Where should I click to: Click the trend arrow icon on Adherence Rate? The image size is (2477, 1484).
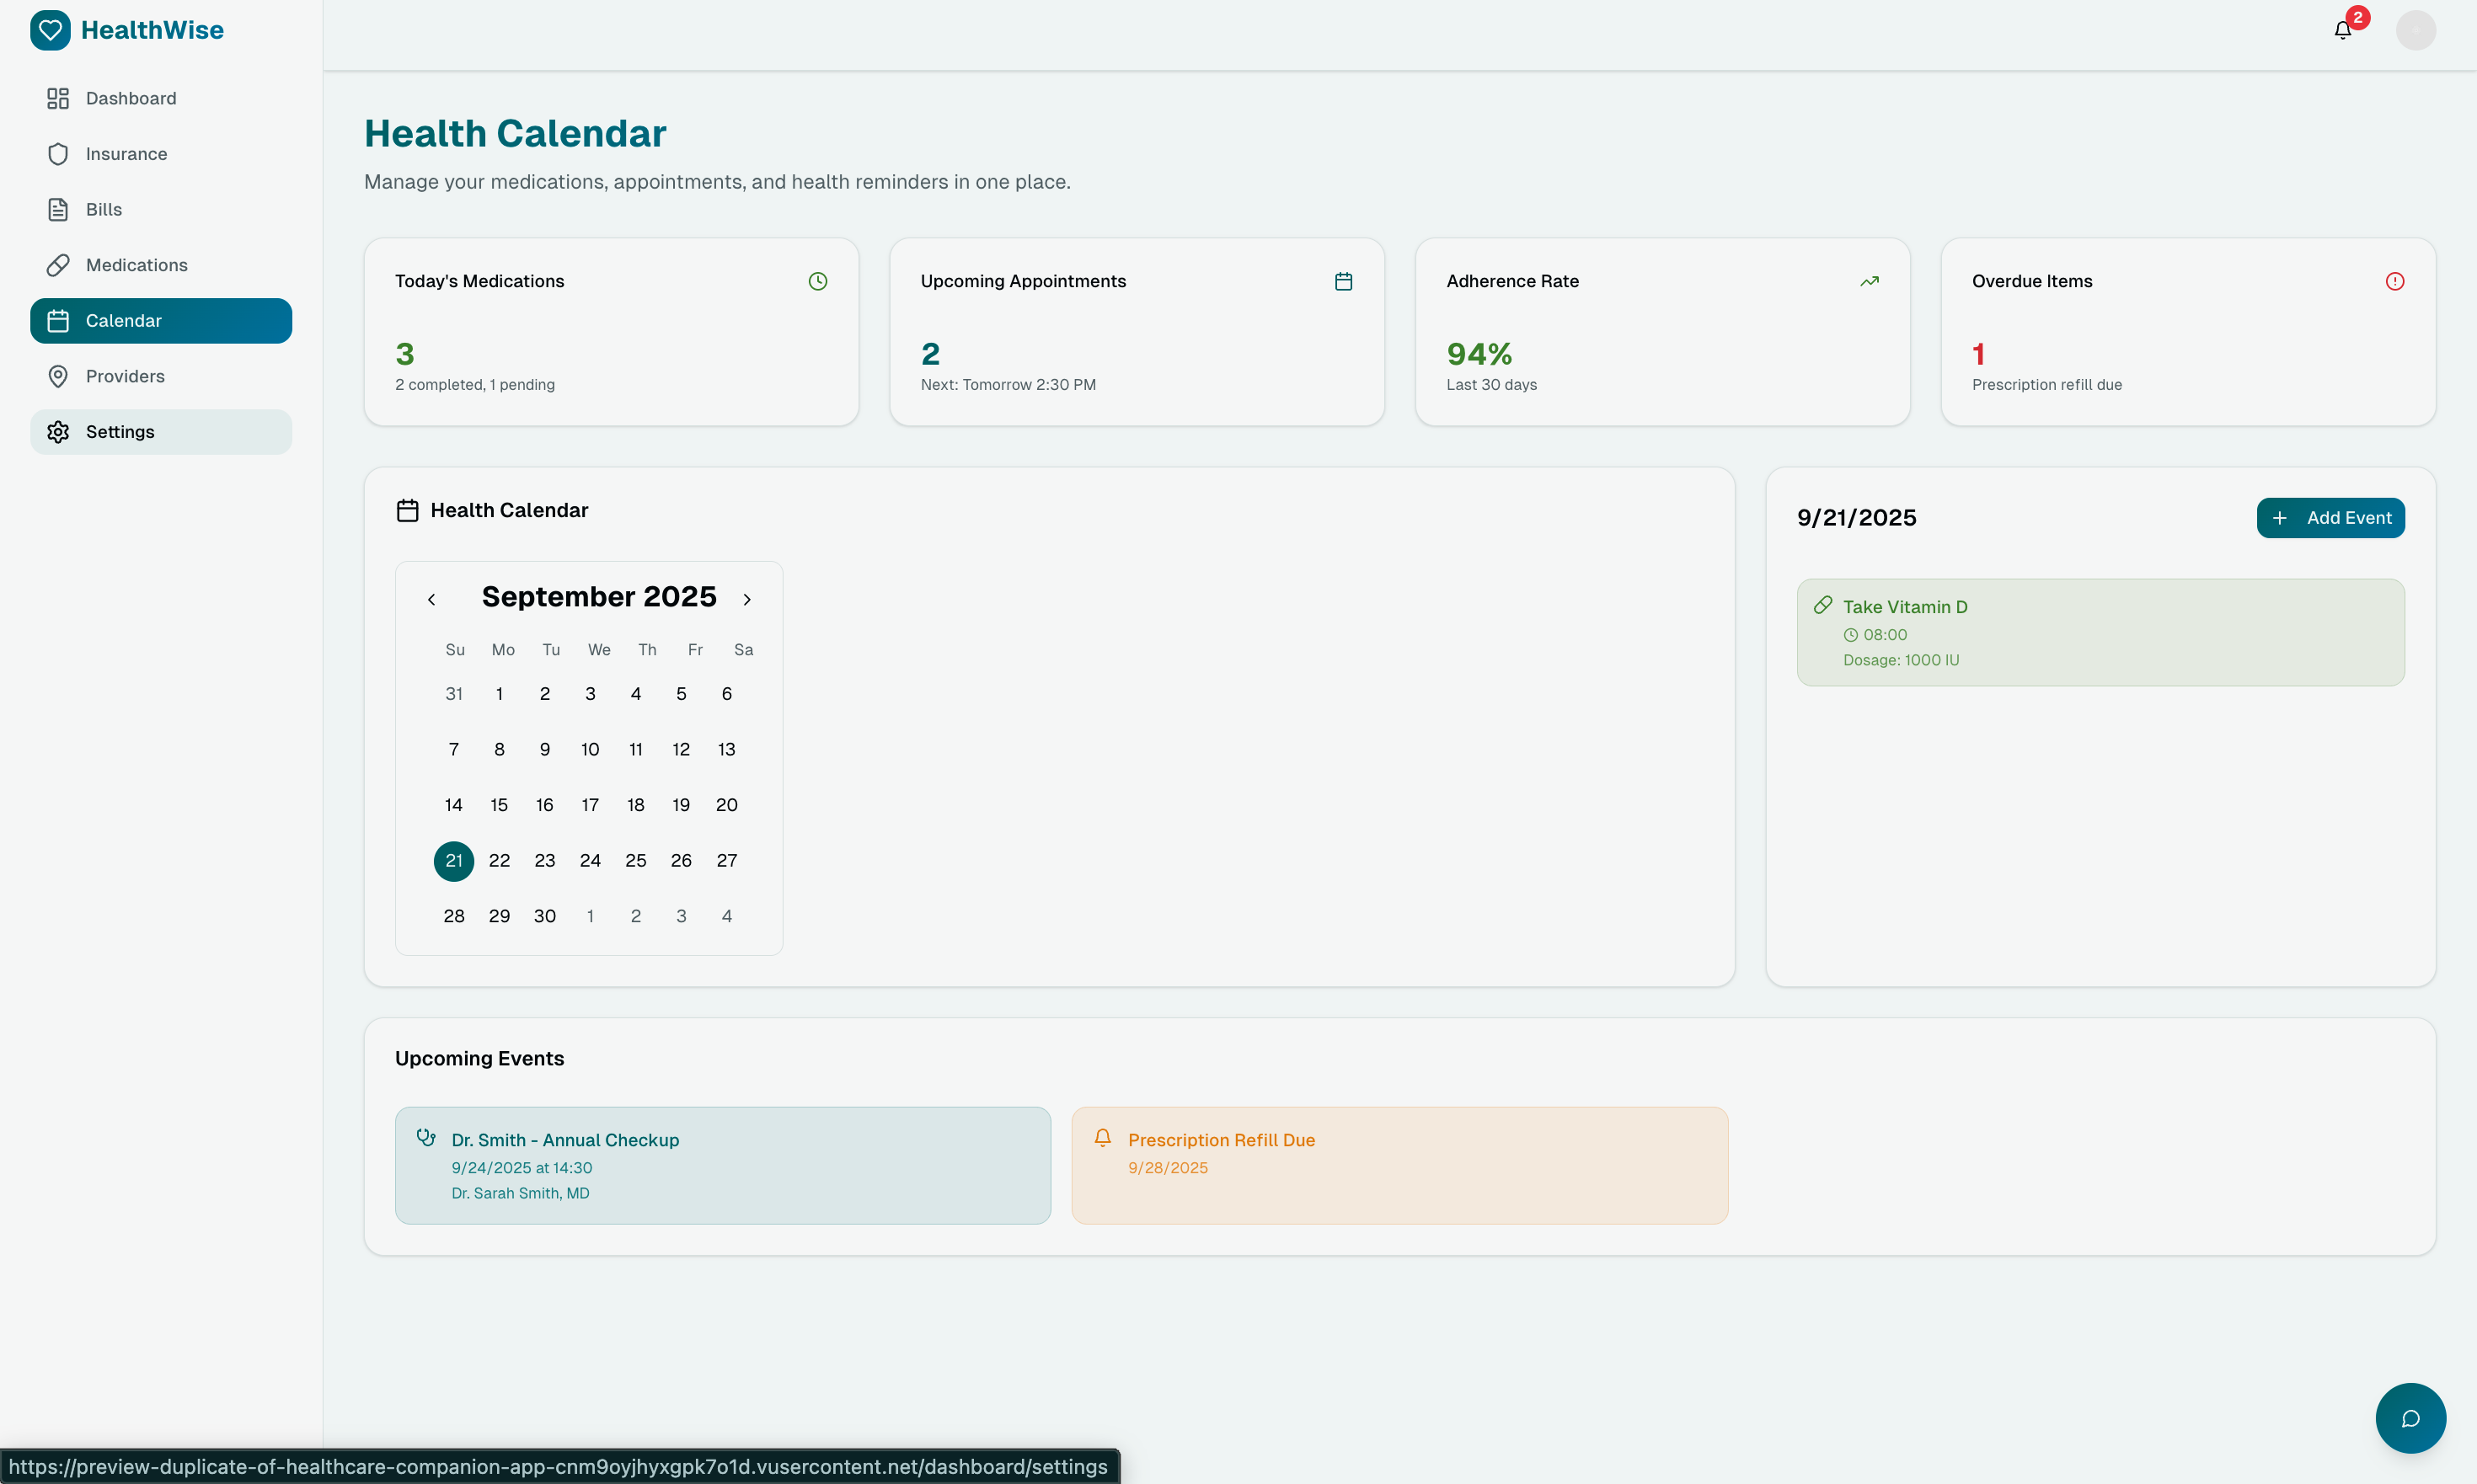pyautogui.click(x=1869, y=281)
